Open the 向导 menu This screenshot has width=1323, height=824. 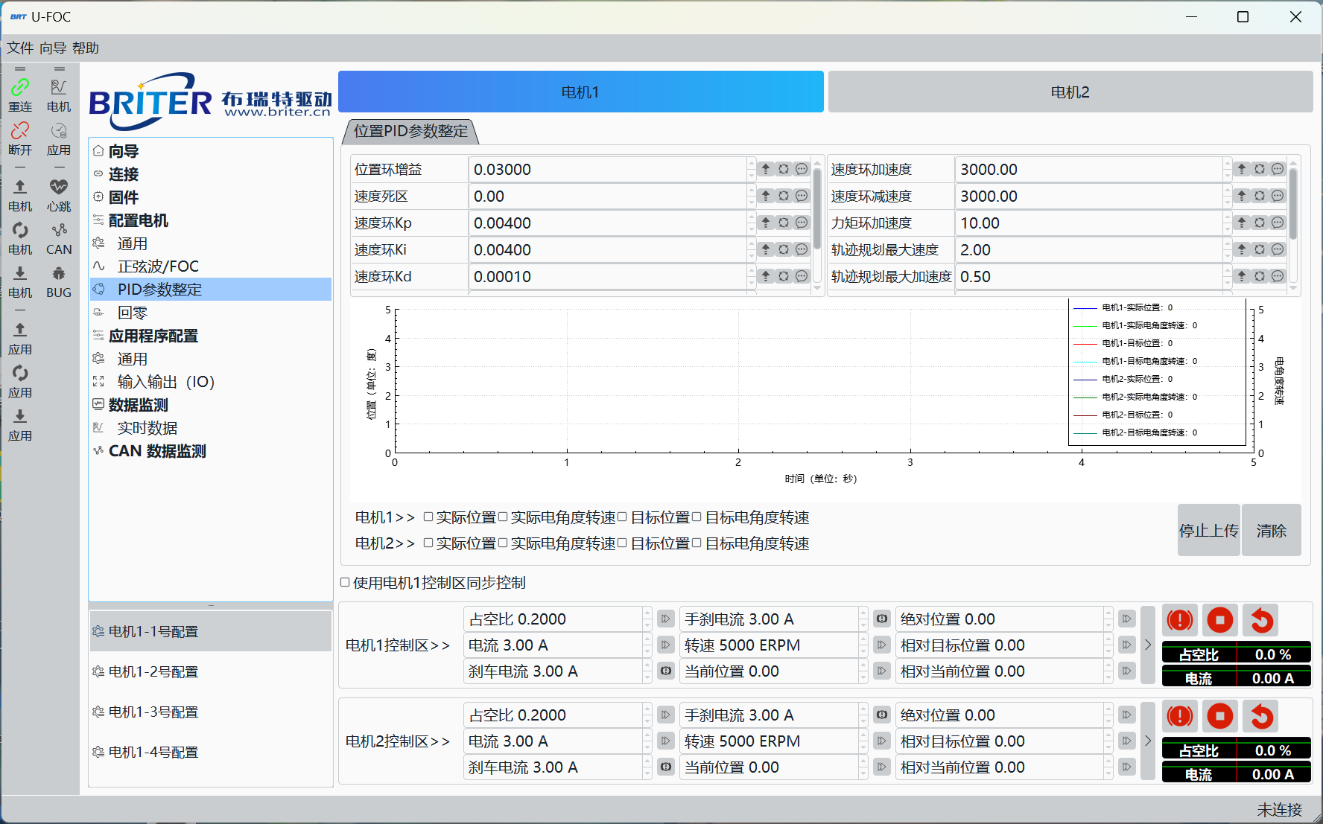pyautogui.click(x=53, y=48)
